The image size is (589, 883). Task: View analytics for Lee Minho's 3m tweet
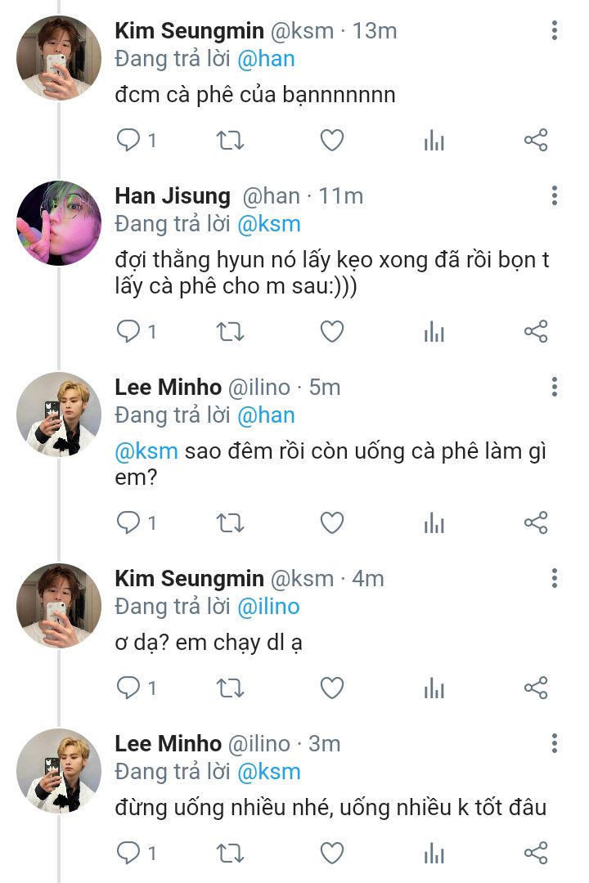pyautogui.click(x=434, y=853)
